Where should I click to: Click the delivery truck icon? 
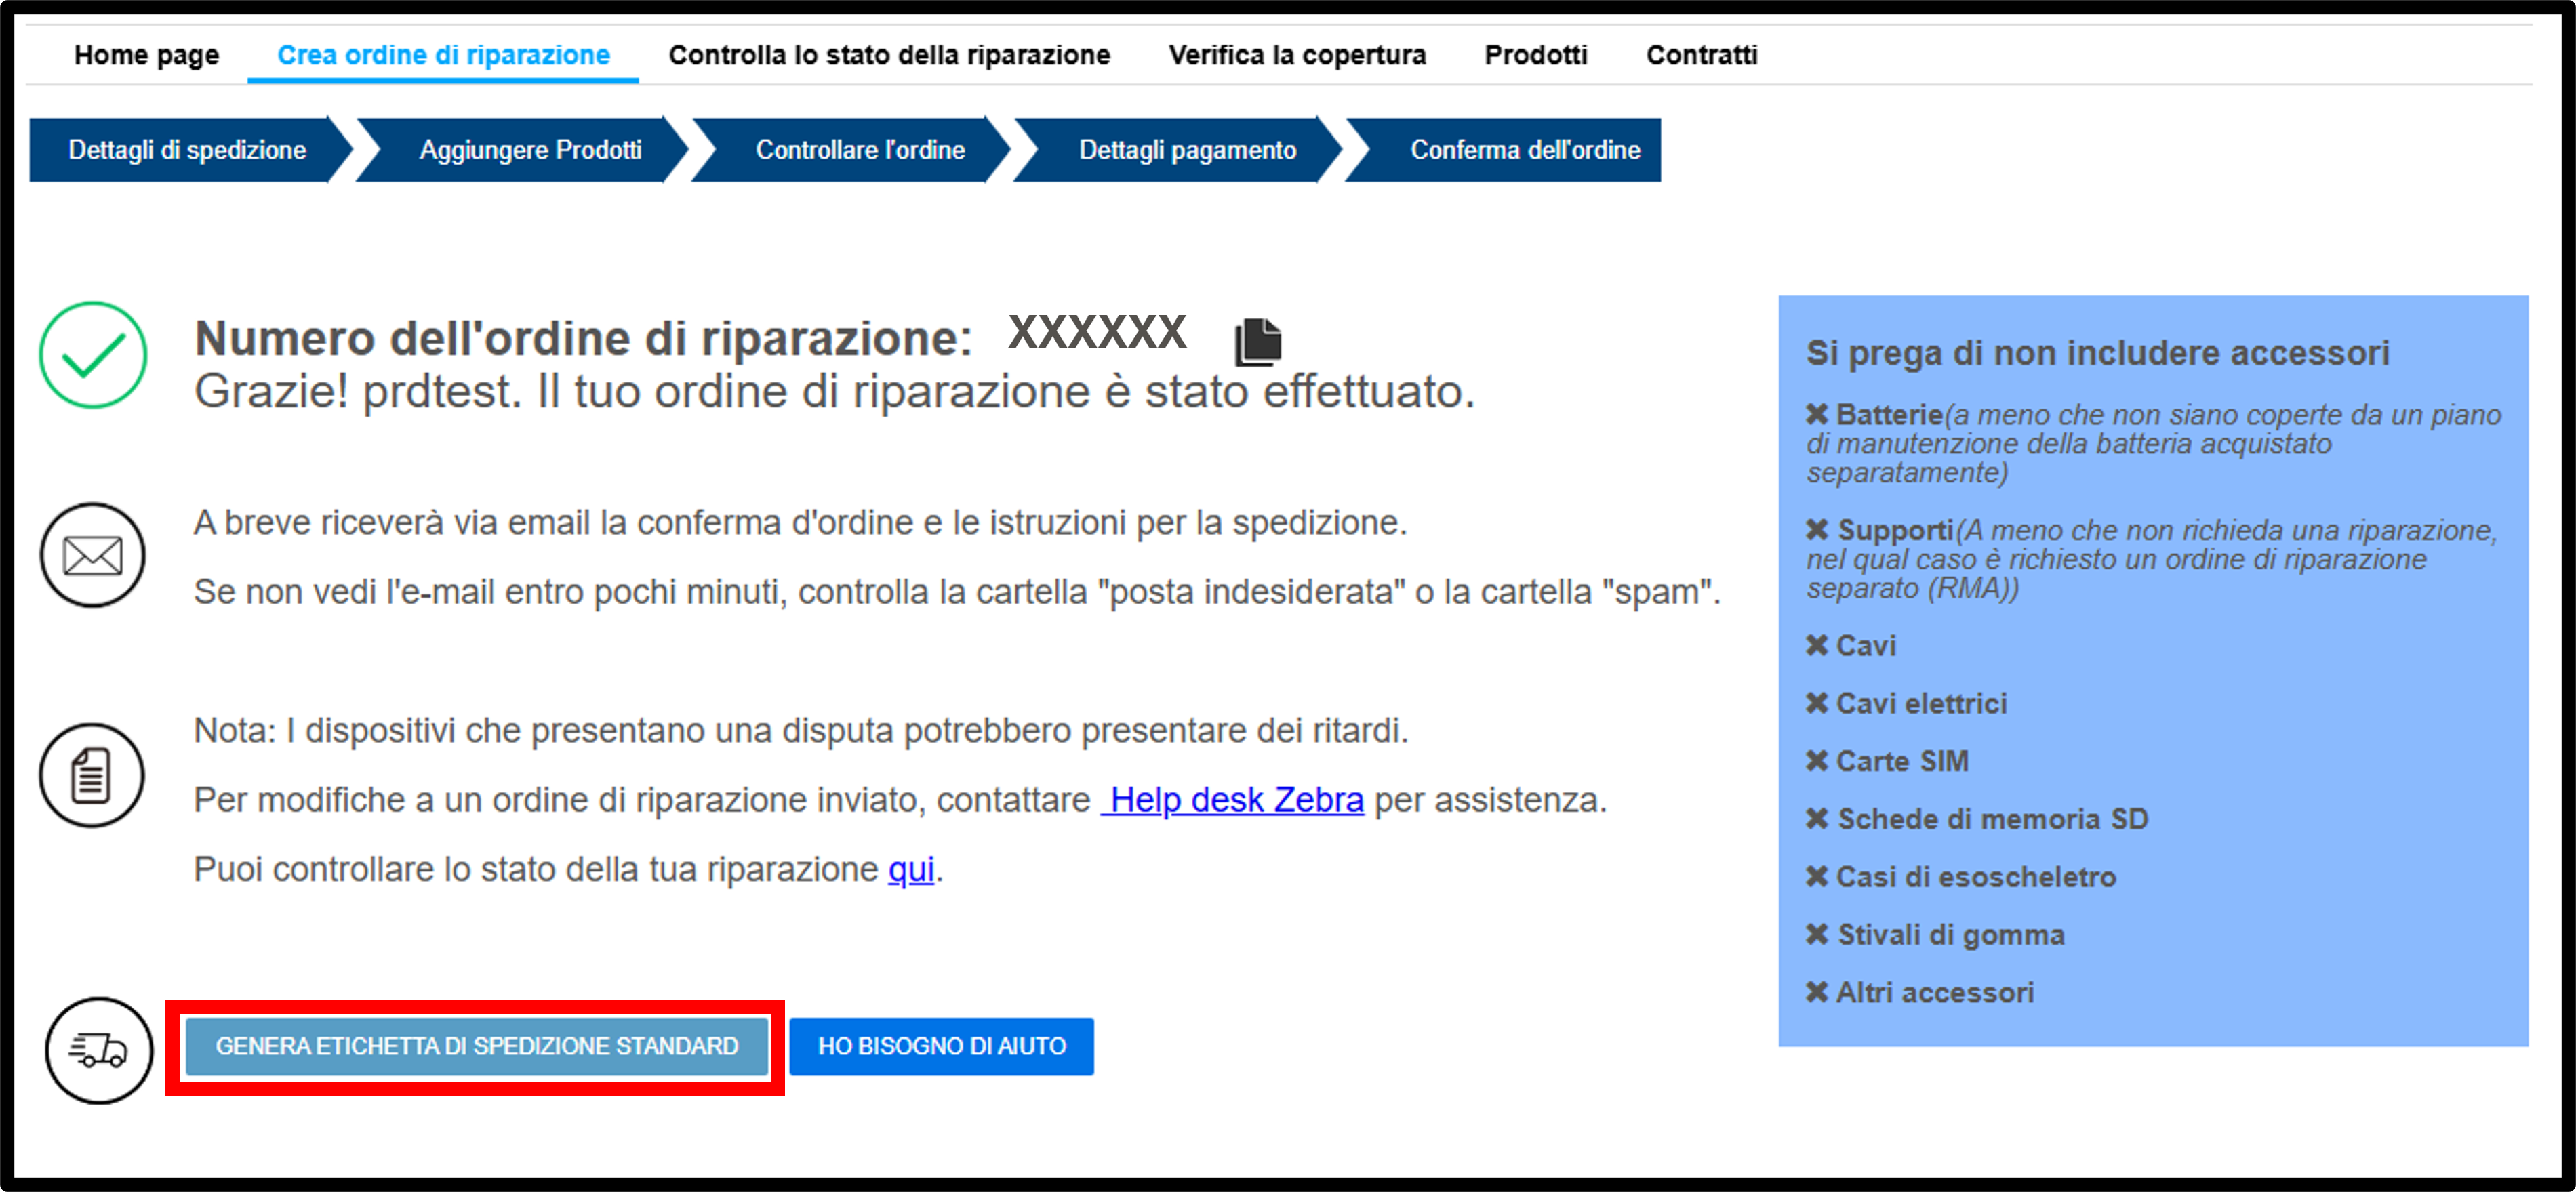coord(99,1050)
